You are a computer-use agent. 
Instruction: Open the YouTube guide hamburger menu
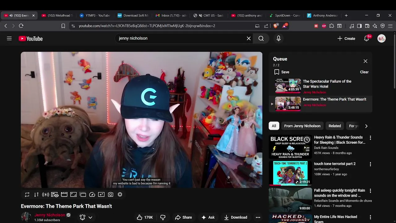(9, 38)
